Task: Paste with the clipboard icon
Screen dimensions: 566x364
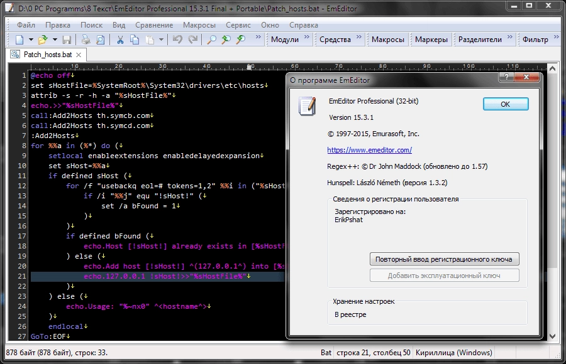Action: [x=150, y=40]
